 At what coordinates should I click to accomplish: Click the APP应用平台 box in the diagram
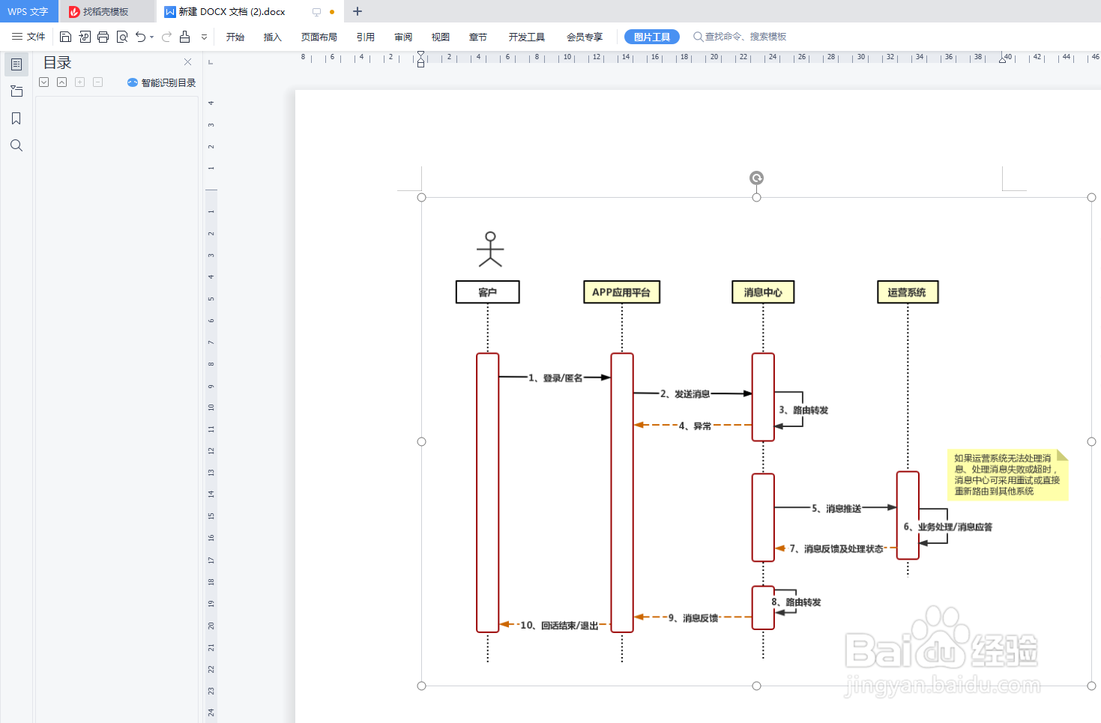(621, 292)
